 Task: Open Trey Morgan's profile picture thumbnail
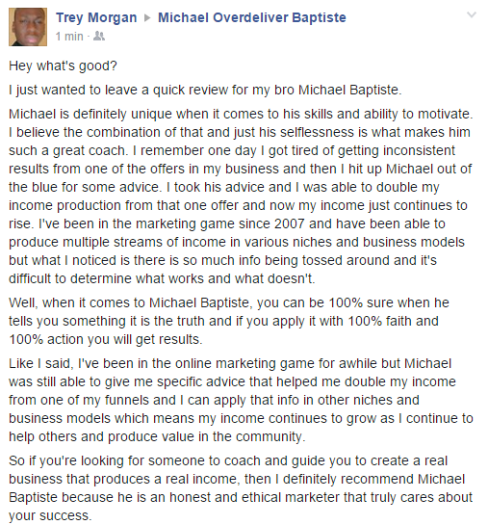pos(28,27)
